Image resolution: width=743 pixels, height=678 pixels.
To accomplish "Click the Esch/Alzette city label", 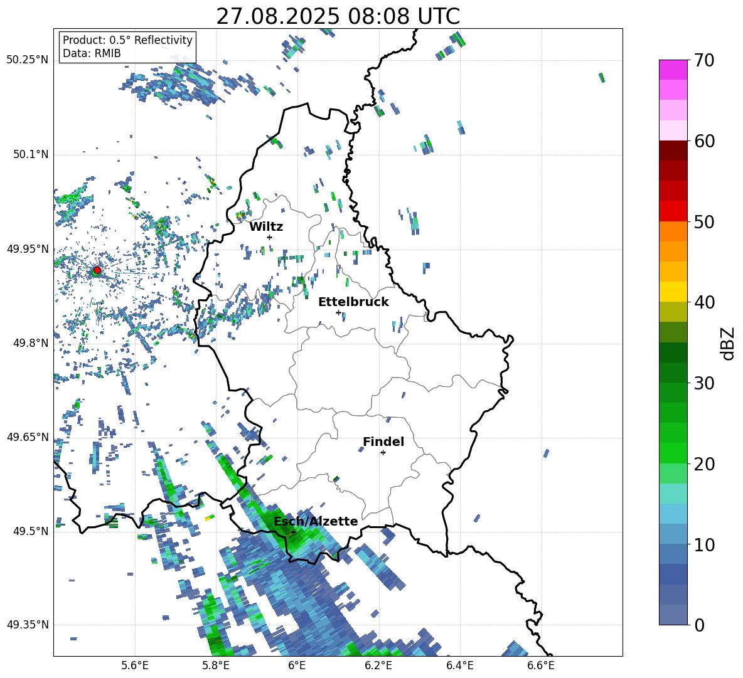I will [x=316, y=521].
